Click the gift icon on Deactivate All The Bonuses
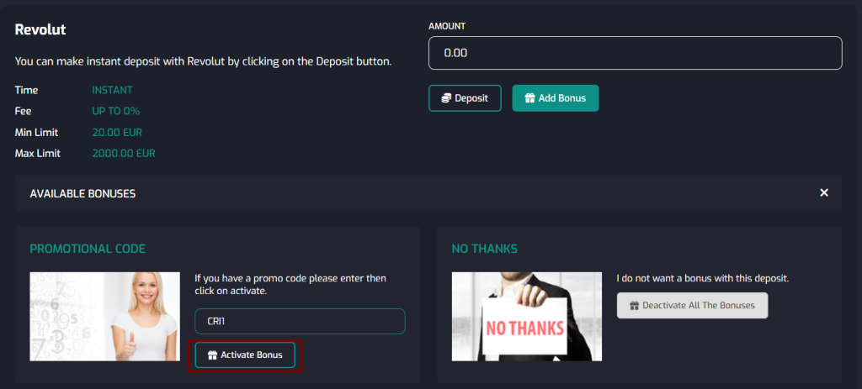 [x=634, y=306]
